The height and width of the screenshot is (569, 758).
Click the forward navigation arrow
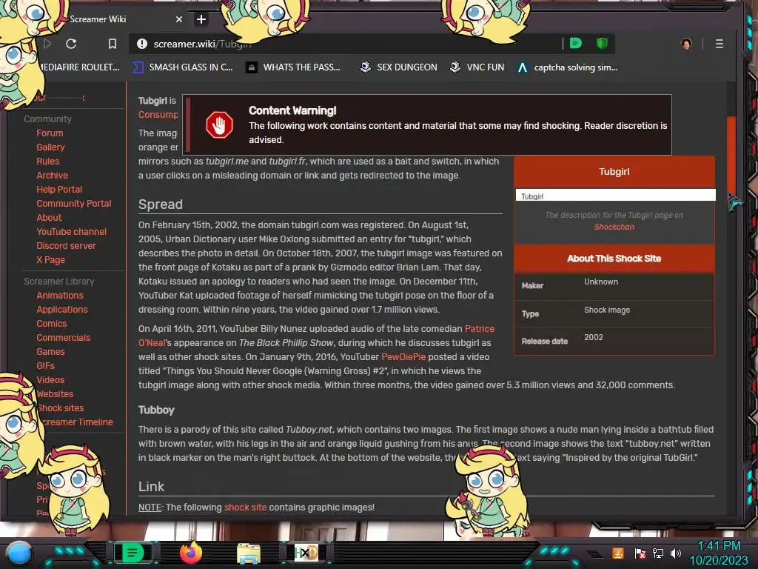pyautogui.click(x=47, y=44)
